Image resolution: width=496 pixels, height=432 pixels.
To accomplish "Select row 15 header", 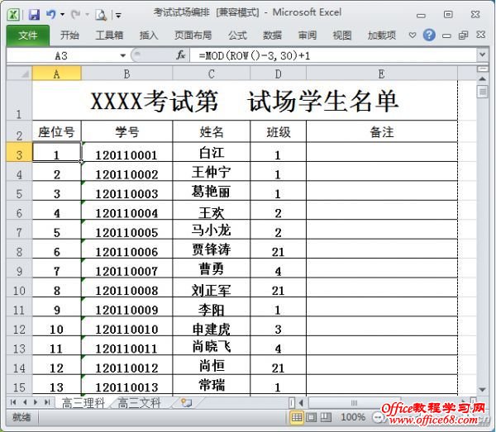I will point(19,385).
